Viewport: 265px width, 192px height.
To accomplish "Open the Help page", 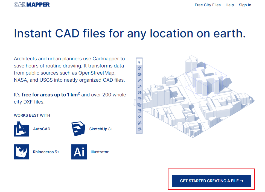I will click(230, 5).
